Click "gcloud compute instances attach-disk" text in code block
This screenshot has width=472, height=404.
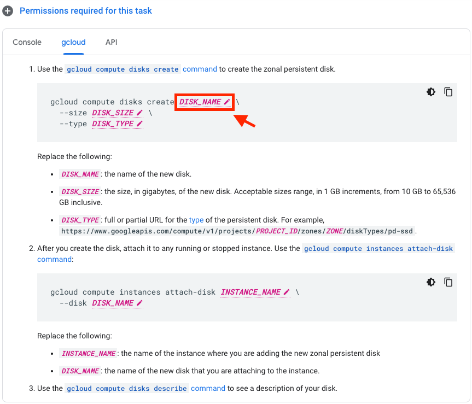point(133,292)
